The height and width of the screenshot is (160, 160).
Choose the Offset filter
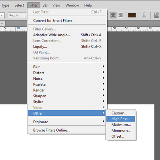click(121, 136)
